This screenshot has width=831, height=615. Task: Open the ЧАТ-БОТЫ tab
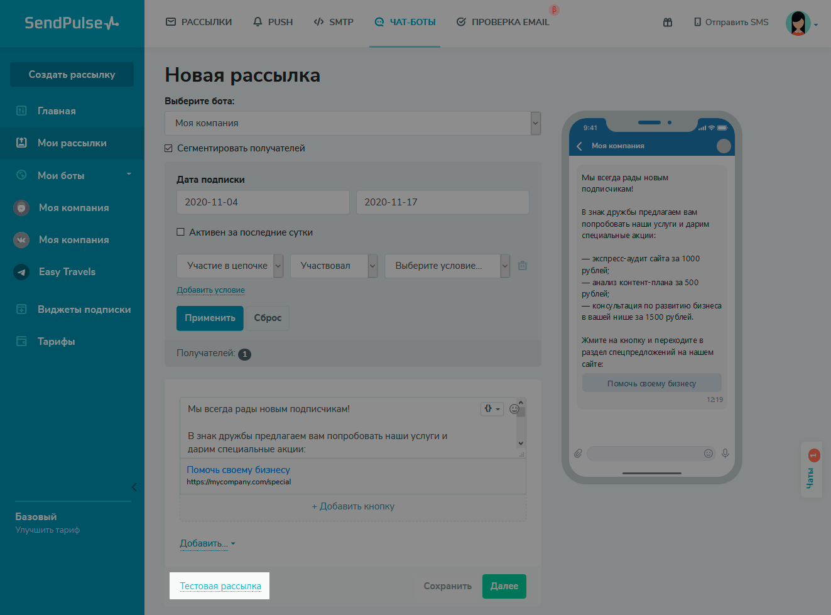[x=405, y=22]
